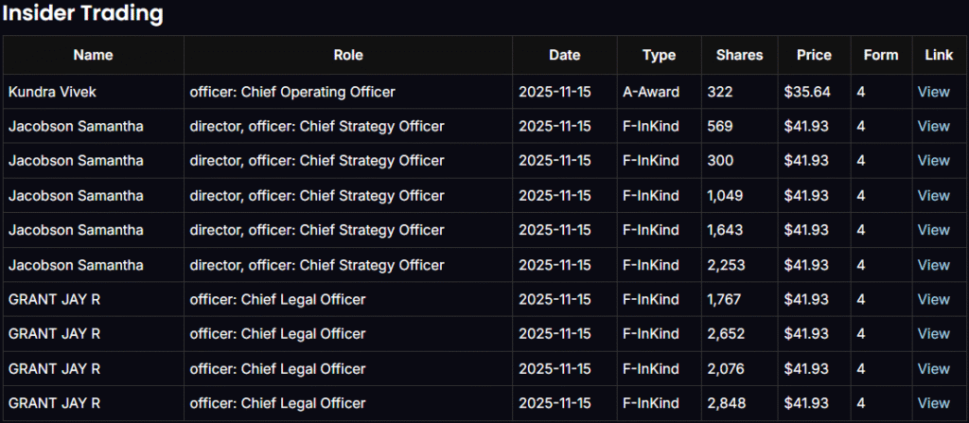This screenshot has width=969, height=423.
Task: Open View link for the 569 shares transaction
Action: coord(933,126)
